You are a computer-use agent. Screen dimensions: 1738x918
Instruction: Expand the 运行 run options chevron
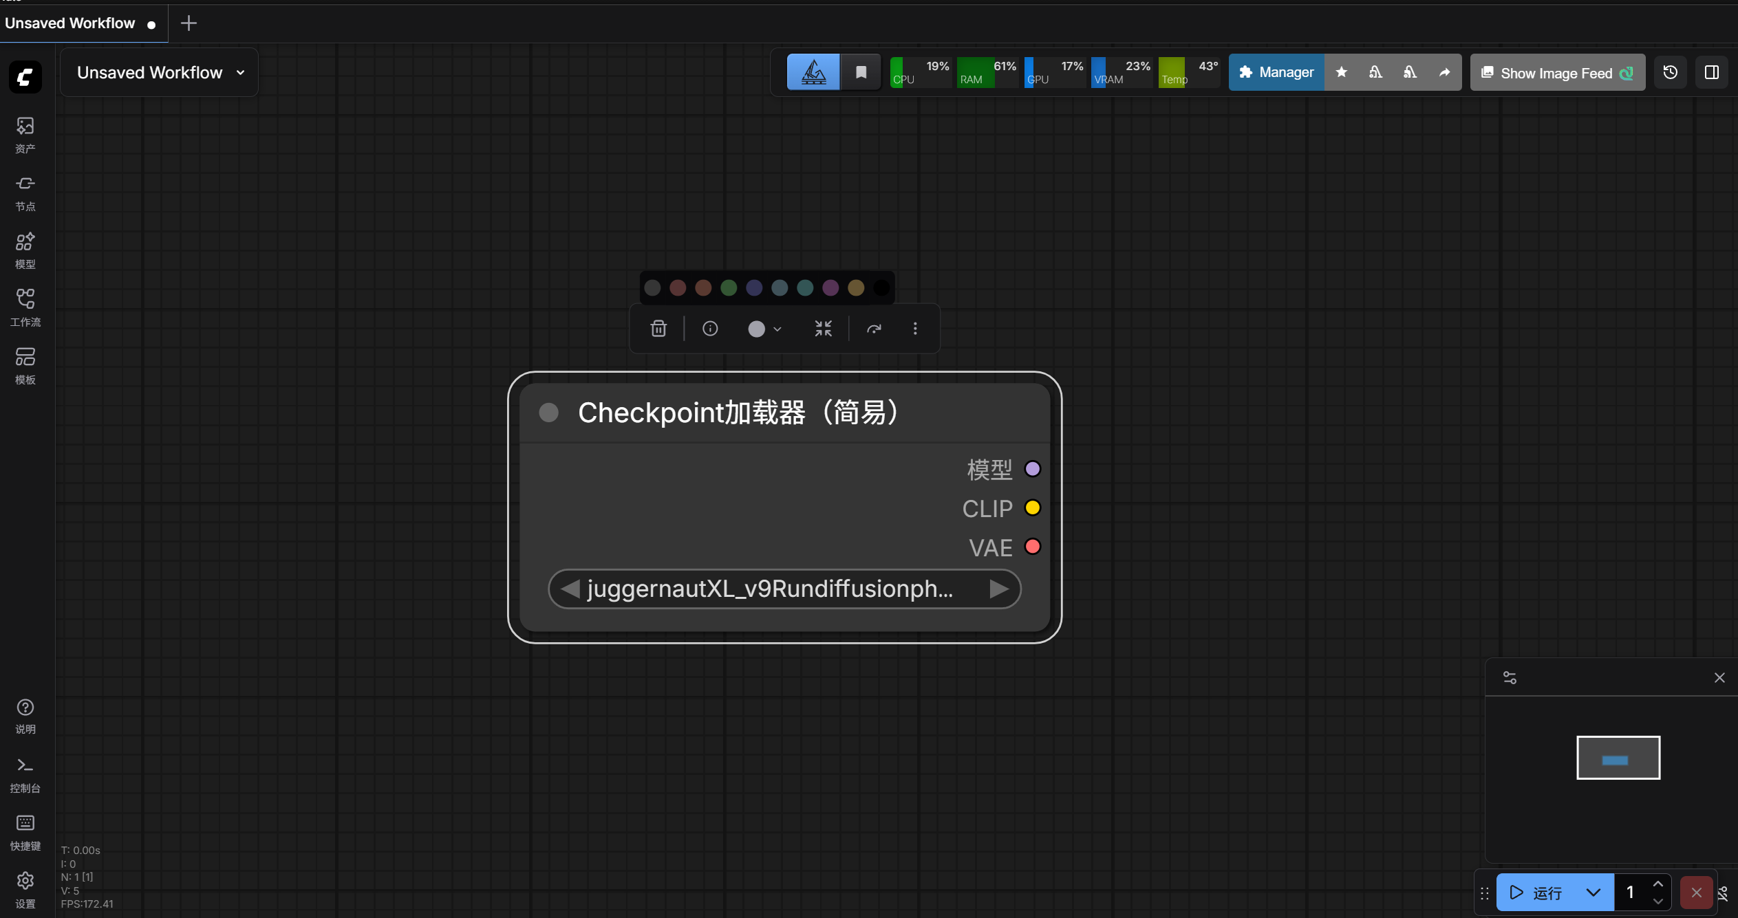1594,893
